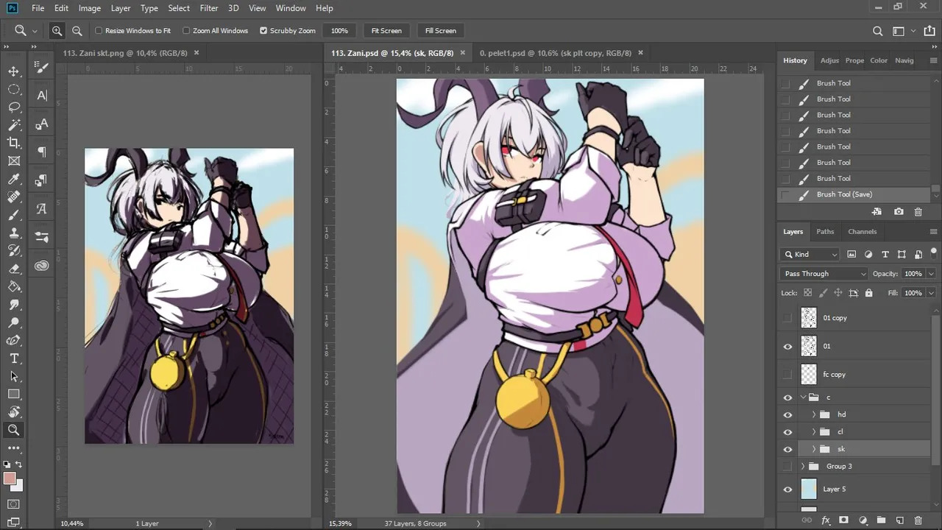Open the Opacity slider dropdown arrow
Viewport: 942px width, 530px height.
[x=931, y=274]
